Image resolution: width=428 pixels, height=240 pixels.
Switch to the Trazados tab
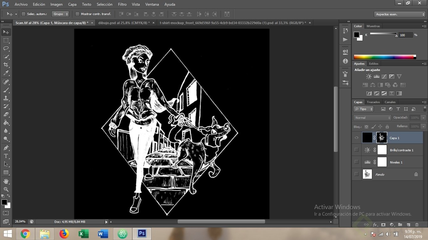click(373, 102)
